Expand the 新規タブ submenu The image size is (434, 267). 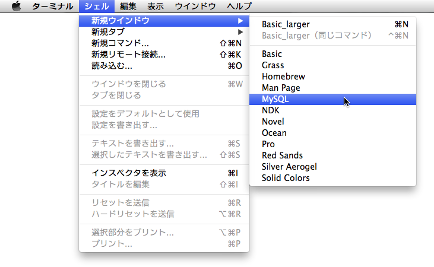click(164, 32)
